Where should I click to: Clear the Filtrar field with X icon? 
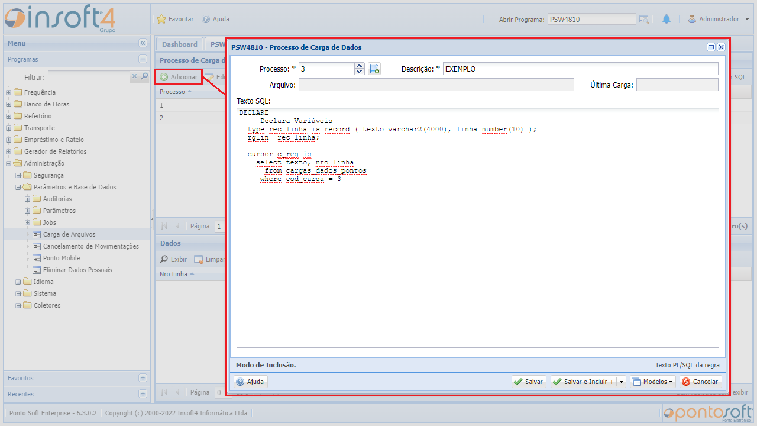point(134,76)
